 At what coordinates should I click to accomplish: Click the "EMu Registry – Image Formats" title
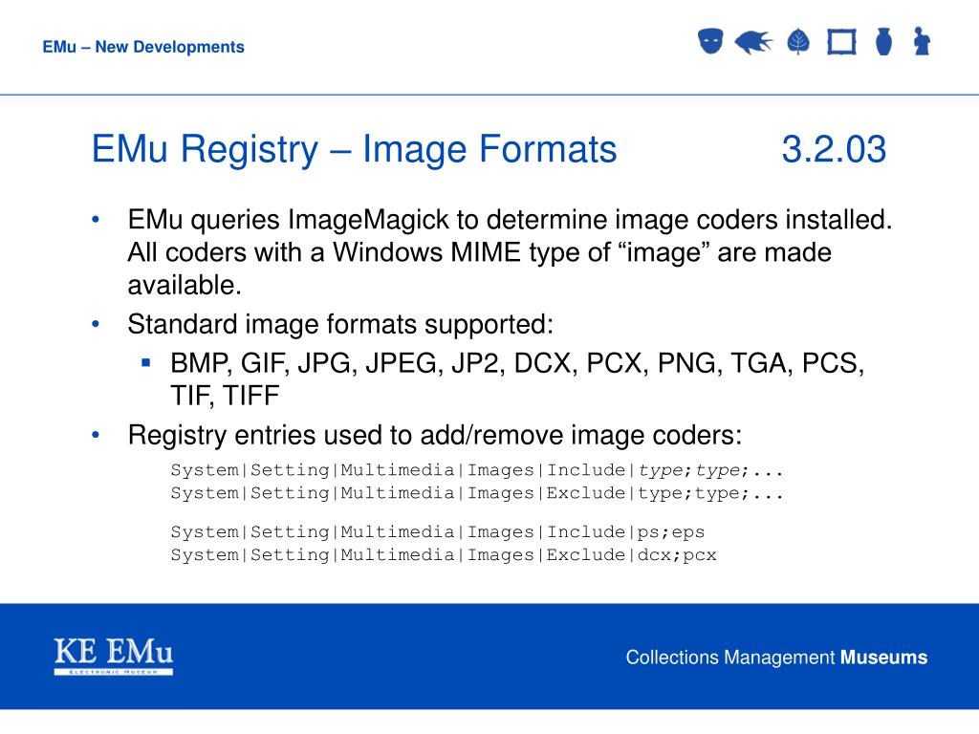(x=354, y=150)
